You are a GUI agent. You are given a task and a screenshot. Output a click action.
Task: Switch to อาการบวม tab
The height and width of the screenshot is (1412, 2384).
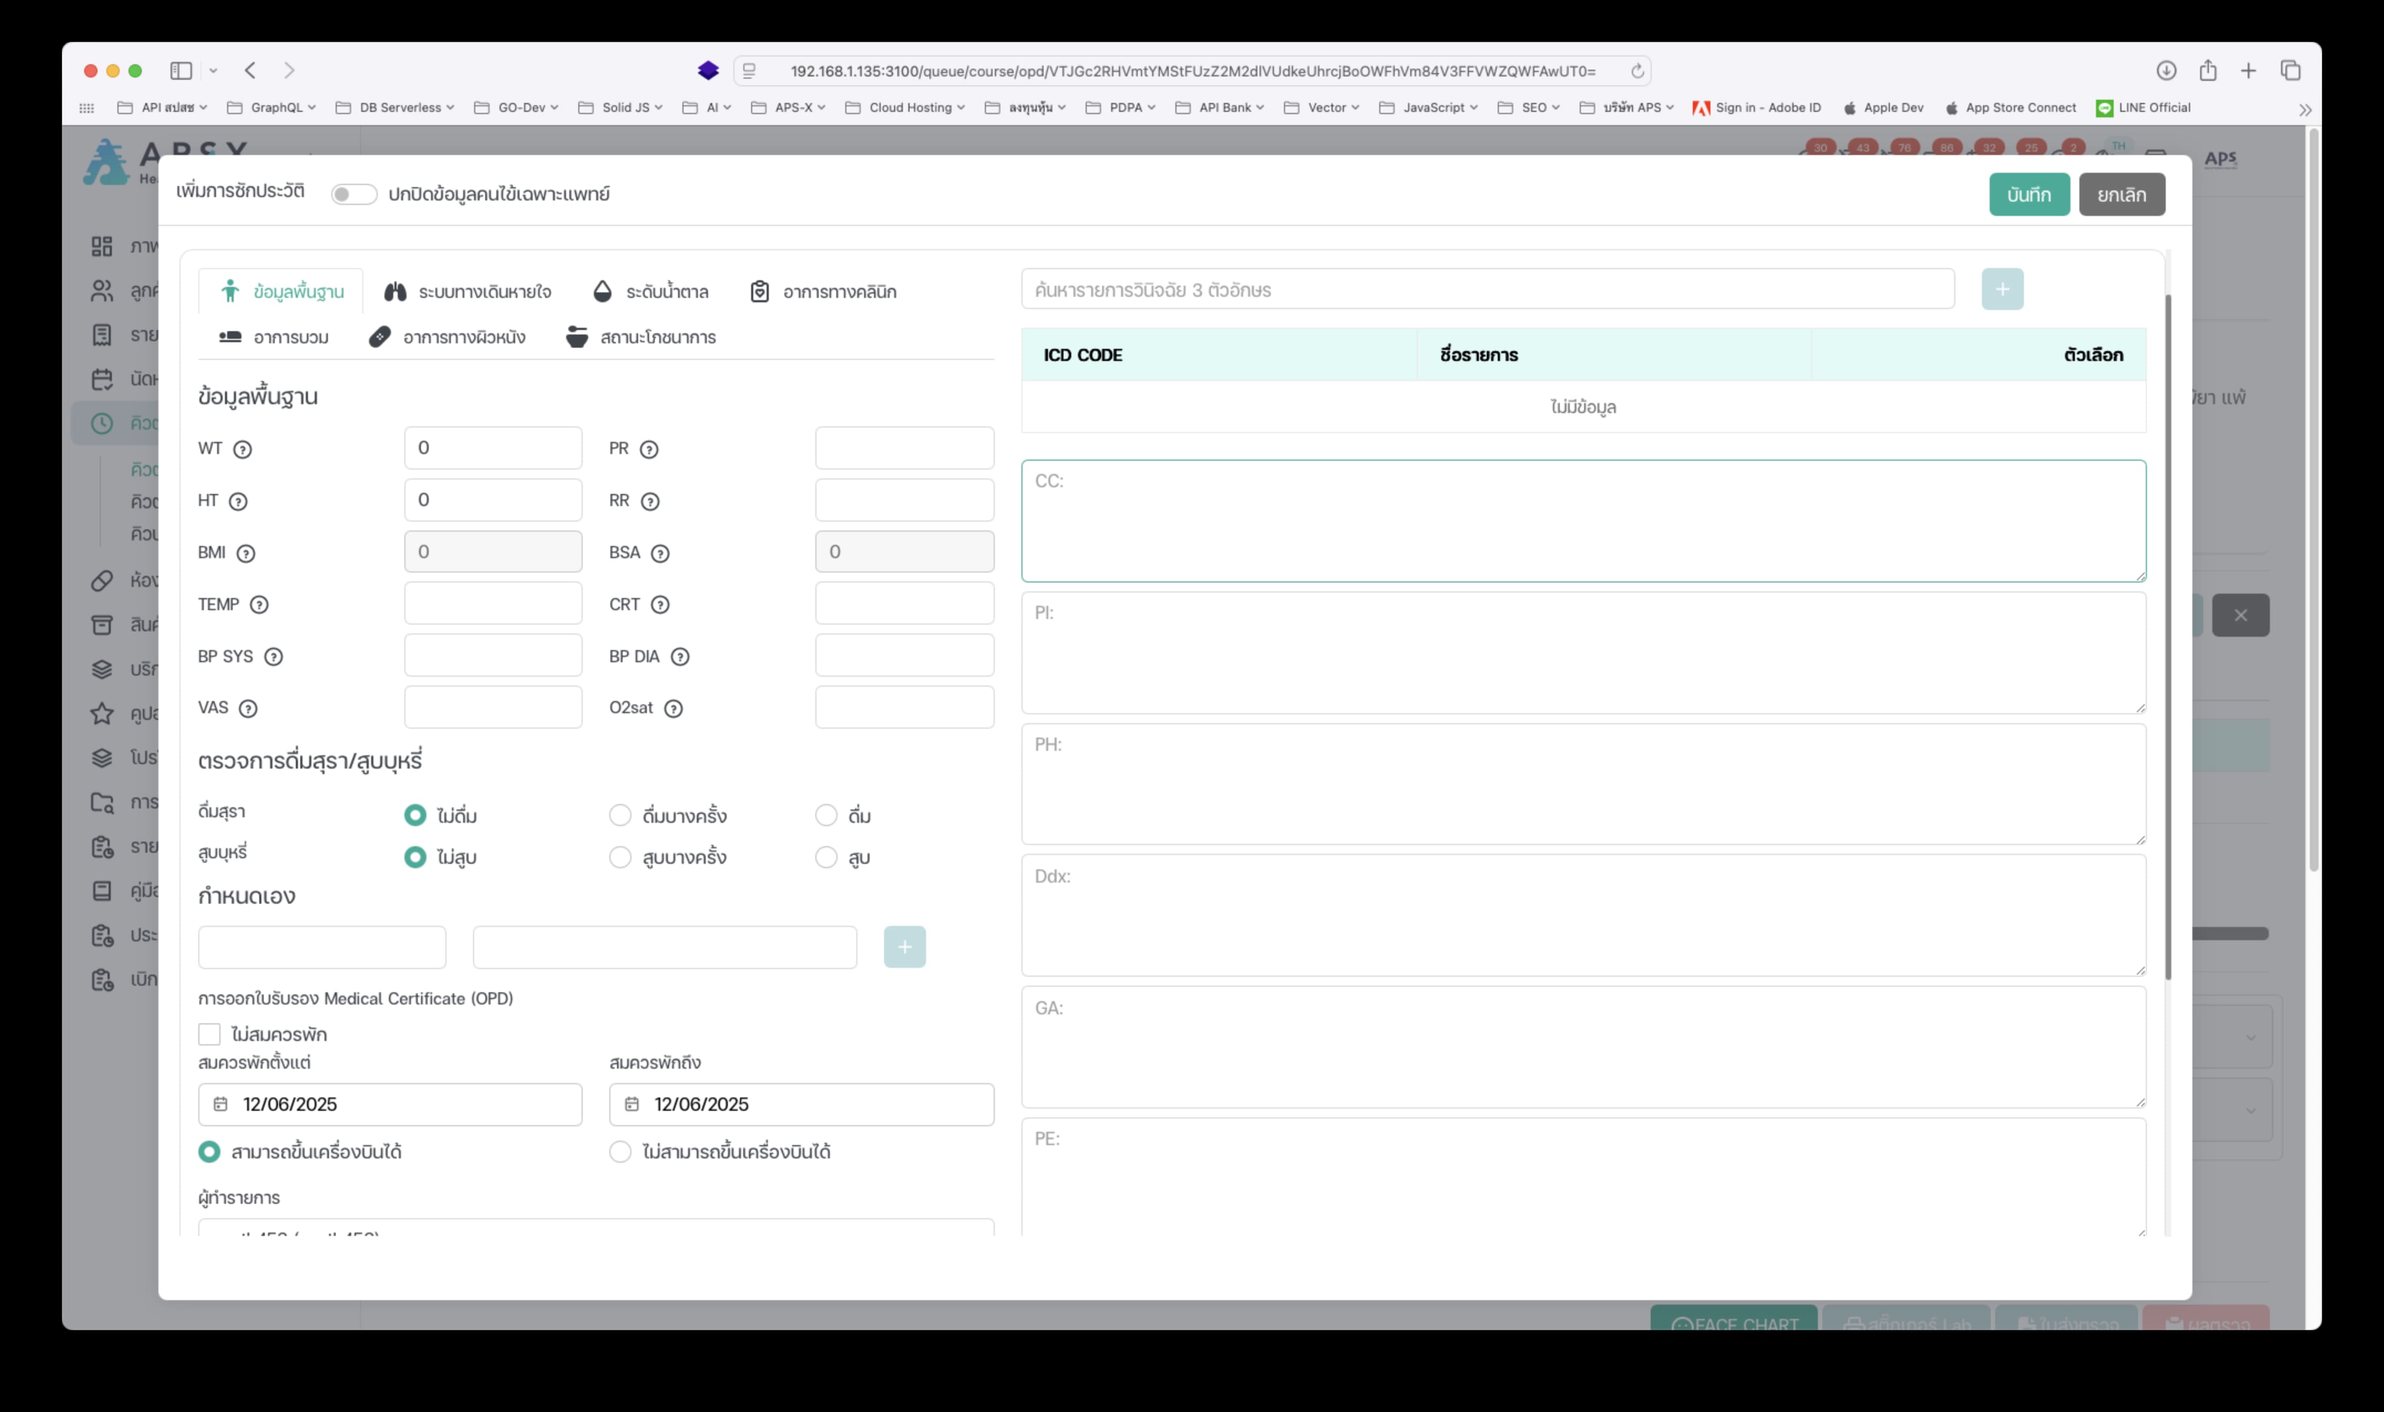tap(273, 337)
